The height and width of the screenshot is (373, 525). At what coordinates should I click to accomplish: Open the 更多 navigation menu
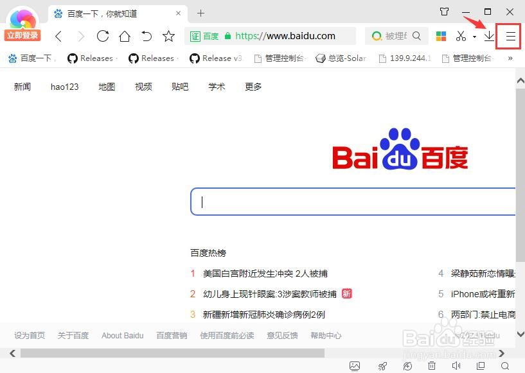point(253,87)
